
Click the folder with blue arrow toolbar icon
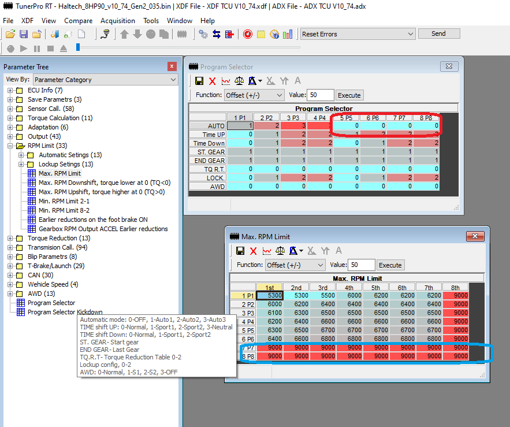coord(36,34)
